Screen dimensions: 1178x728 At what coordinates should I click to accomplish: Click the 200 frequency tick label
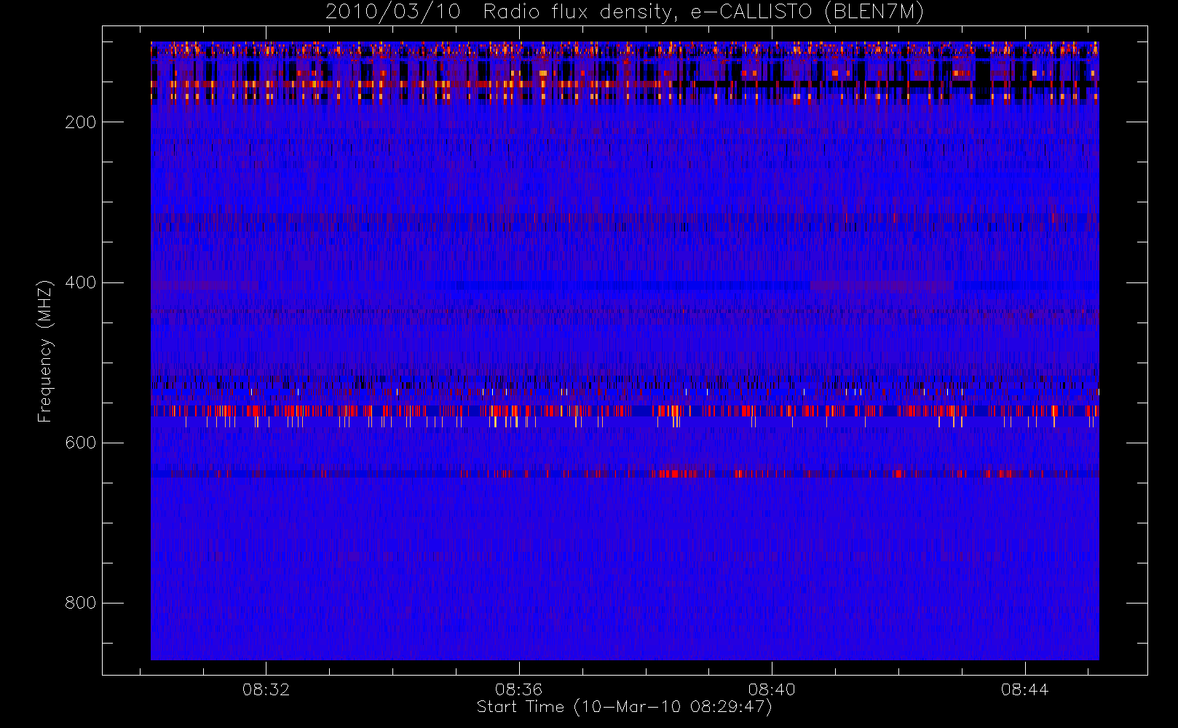(80, 122)
